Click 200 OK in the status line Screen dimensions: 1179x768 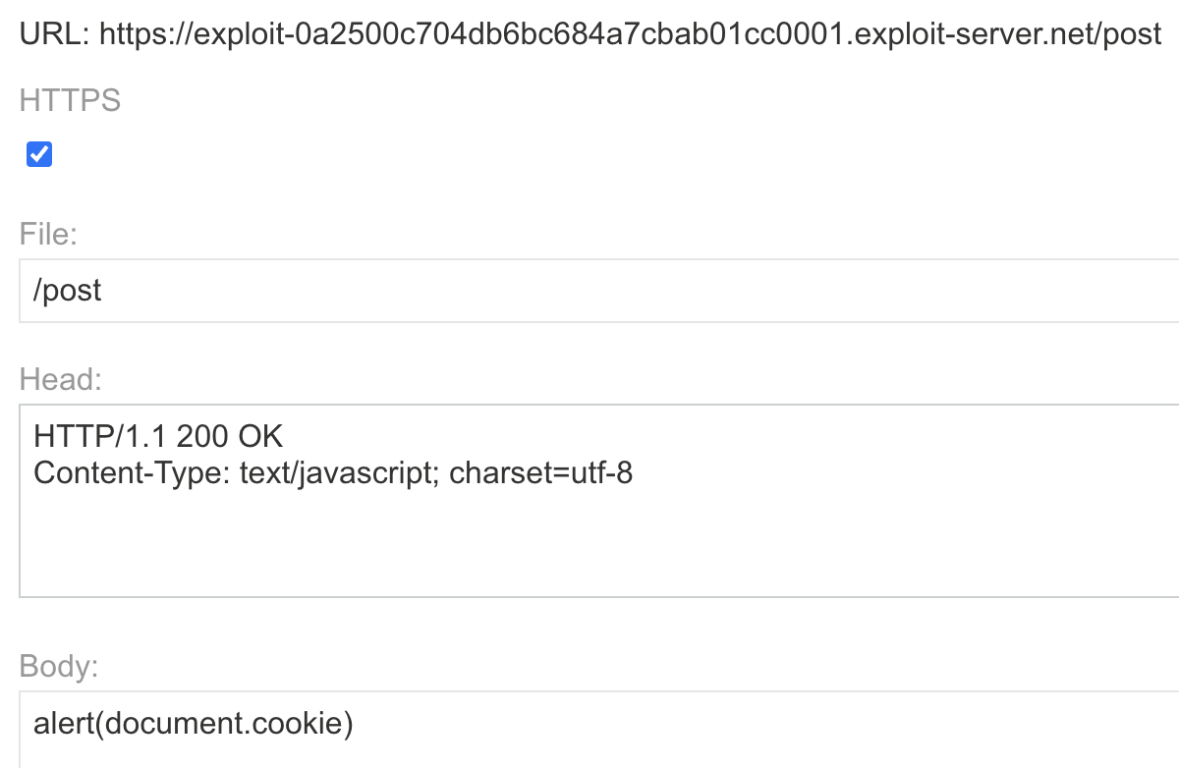click(x=230, y=435)
